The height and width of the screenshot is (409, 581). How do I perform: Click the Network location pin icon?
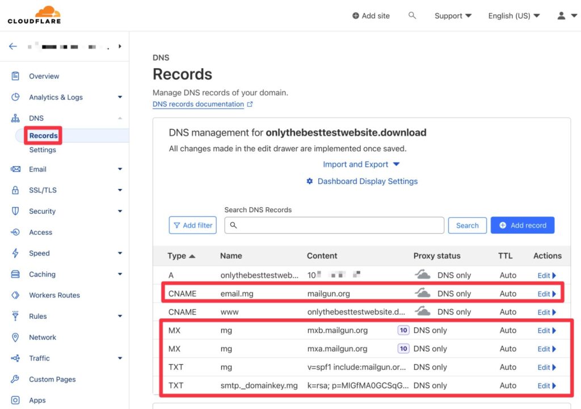point(16,337)
